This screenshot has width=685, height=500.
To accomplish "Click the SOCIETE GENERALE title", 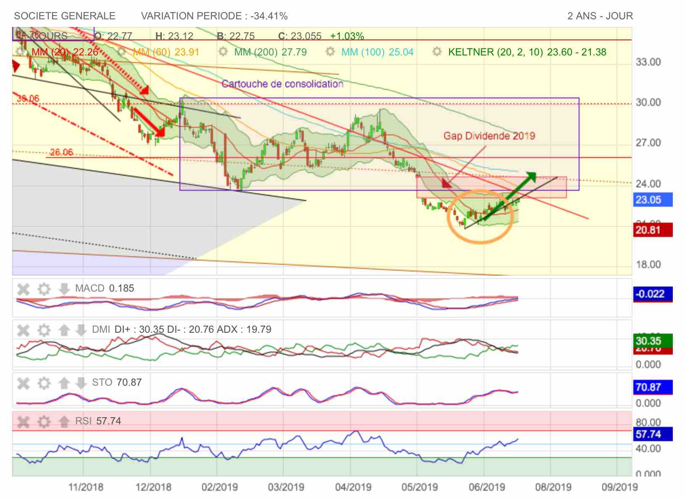I will pos(65,16).
